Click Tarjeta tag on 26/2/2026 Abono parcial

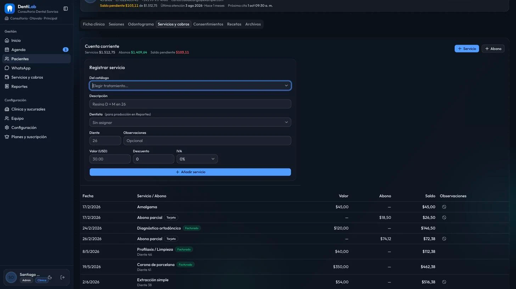[x=171, y=239]
